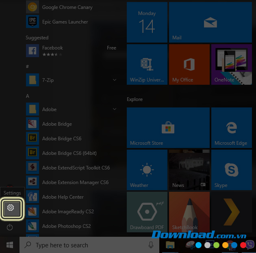Open the Drawboard PDF tile
The height and width of the screenshot is (253, 256).
[x=147, y=212]
